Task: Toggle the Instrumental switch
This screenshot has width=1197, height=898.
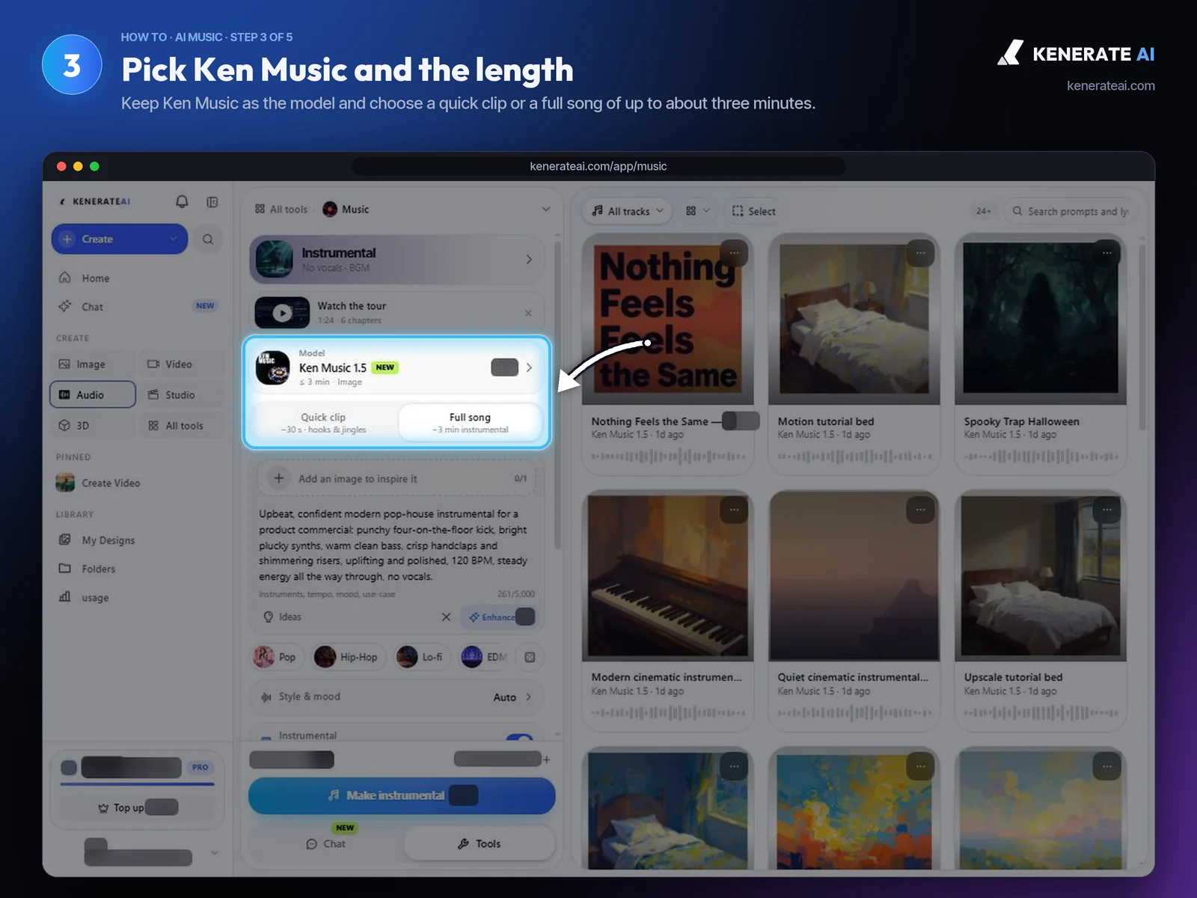Action: [519, 737]
